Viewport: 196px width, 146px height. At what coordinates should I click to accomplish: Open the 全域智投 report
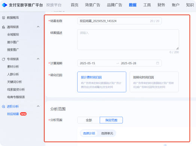13,35
